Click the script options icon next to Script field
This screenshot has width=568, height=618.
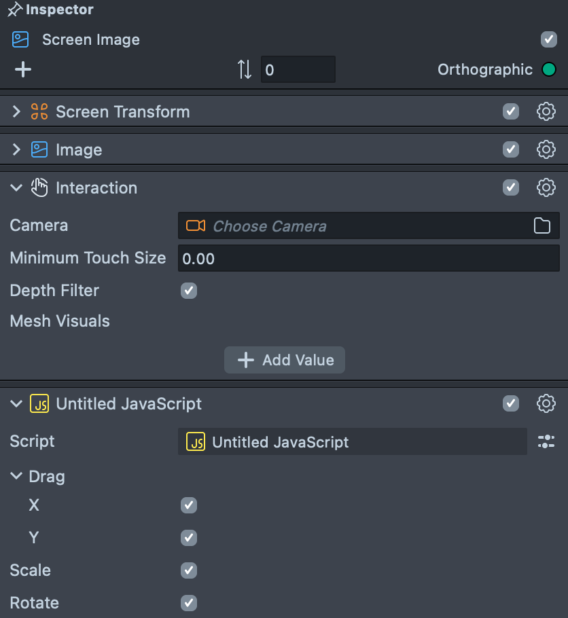click(x=546, y=442)
